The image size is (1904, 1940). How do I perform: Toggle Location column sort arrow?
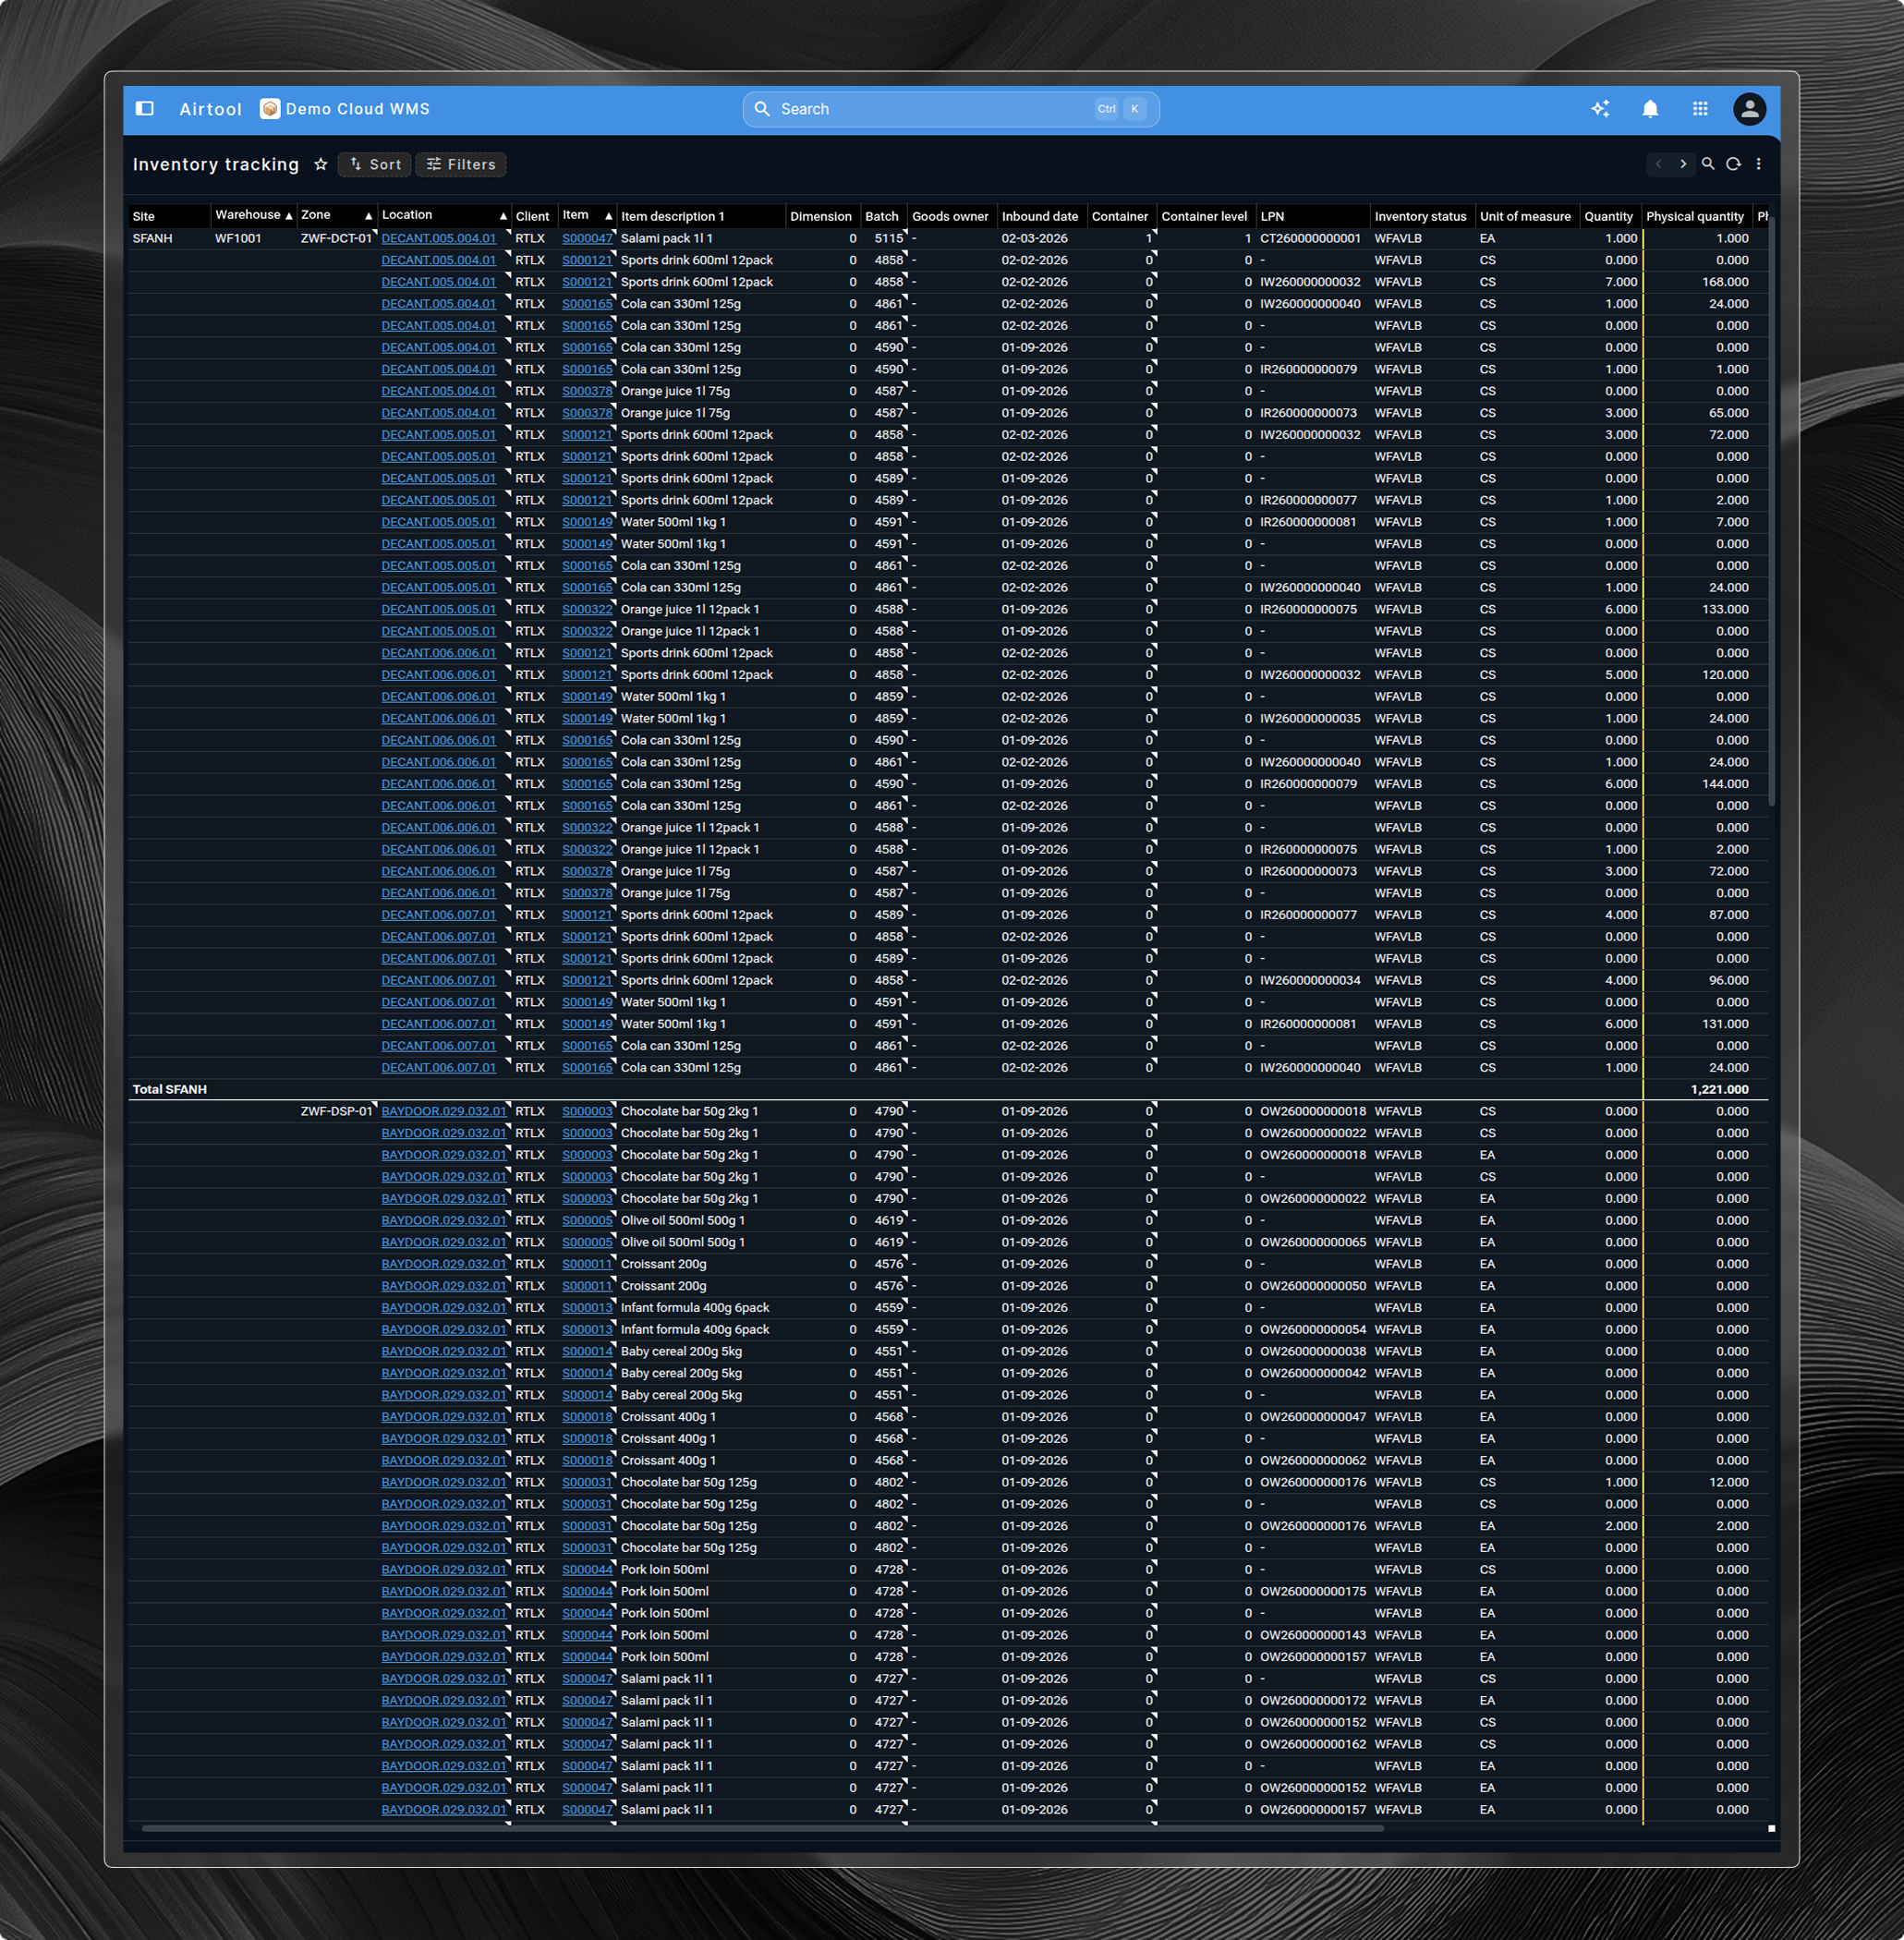[503, 216]
